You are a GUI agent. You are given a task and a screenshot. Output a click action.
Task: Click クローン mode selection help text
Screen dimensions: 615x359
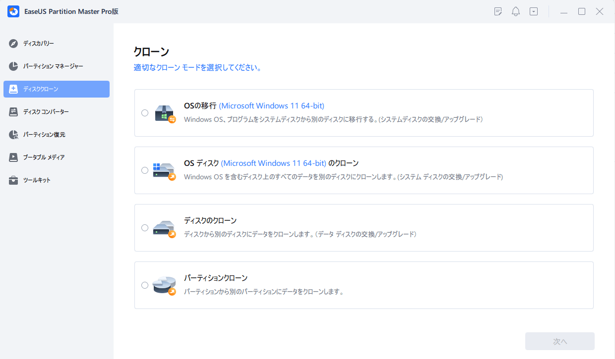coord(197,68)
